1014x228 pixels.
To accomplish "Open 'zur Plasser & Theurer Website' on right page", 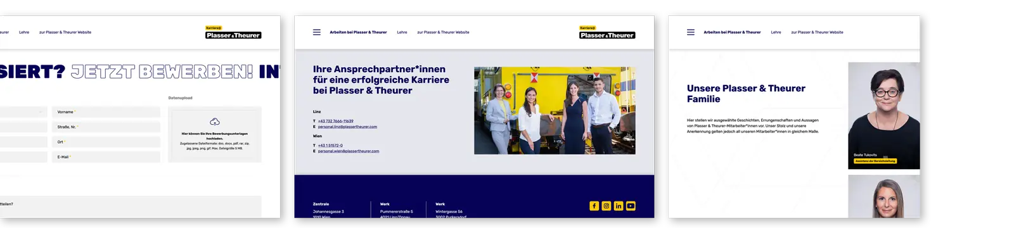I will 817,32.
